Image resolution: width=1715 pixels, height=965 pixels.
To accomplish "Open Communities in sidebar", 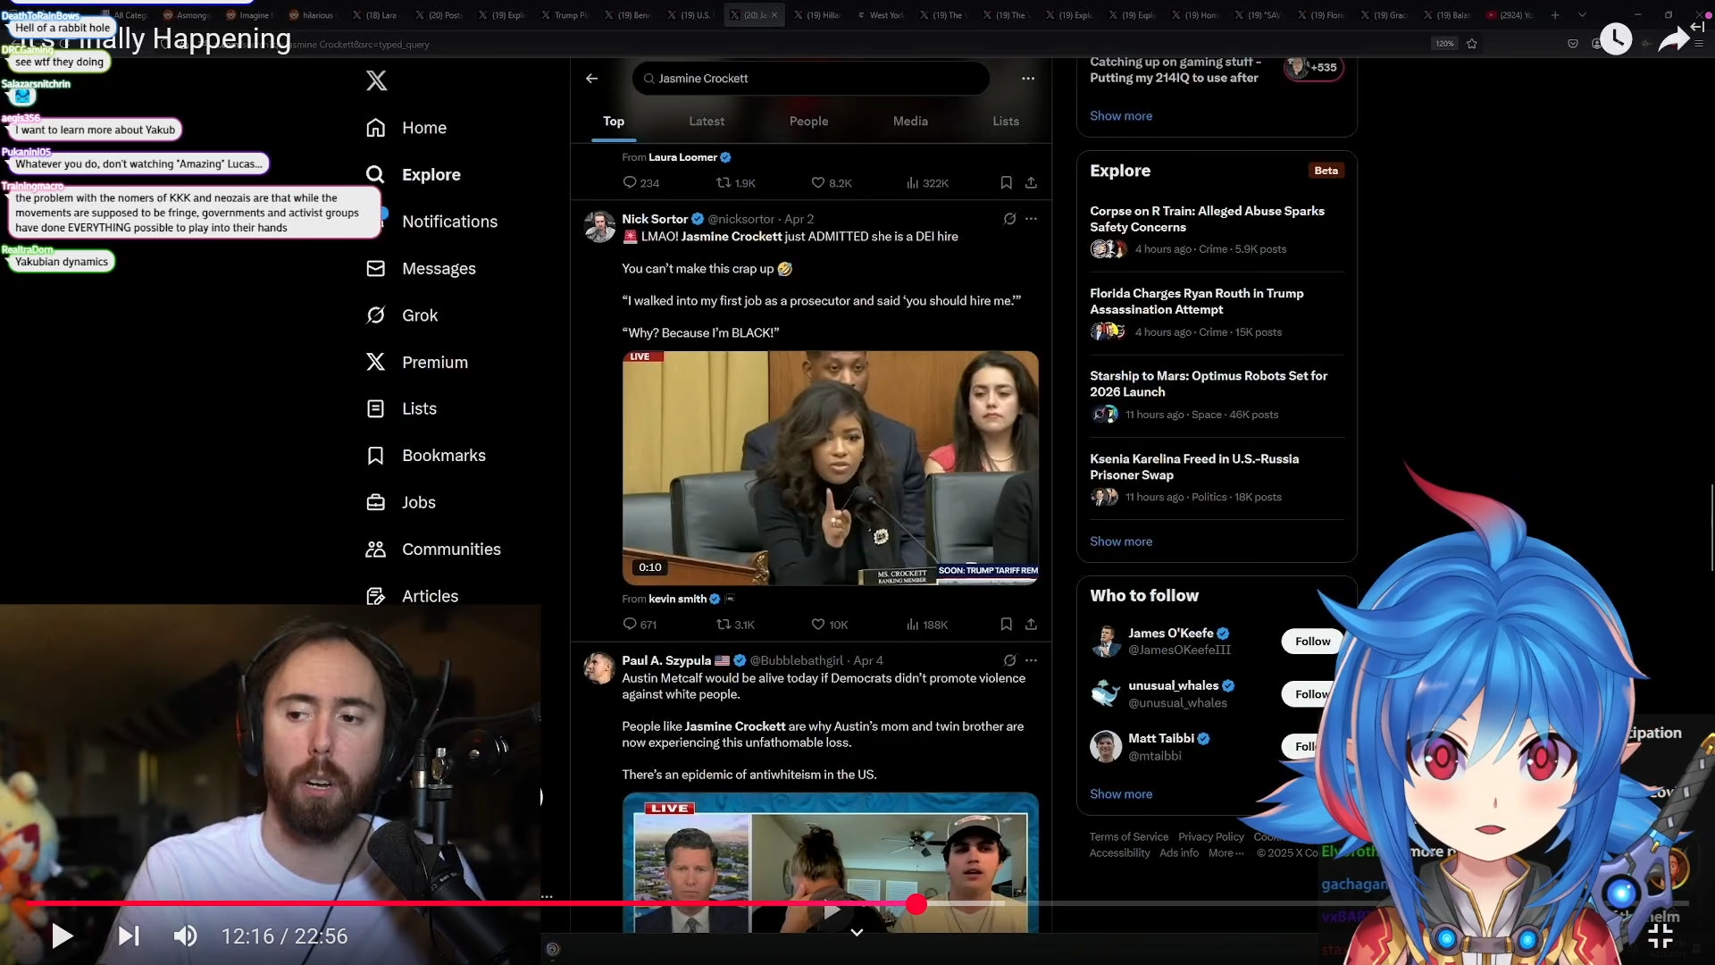I will pyautogui.click(x=450, y=550).
